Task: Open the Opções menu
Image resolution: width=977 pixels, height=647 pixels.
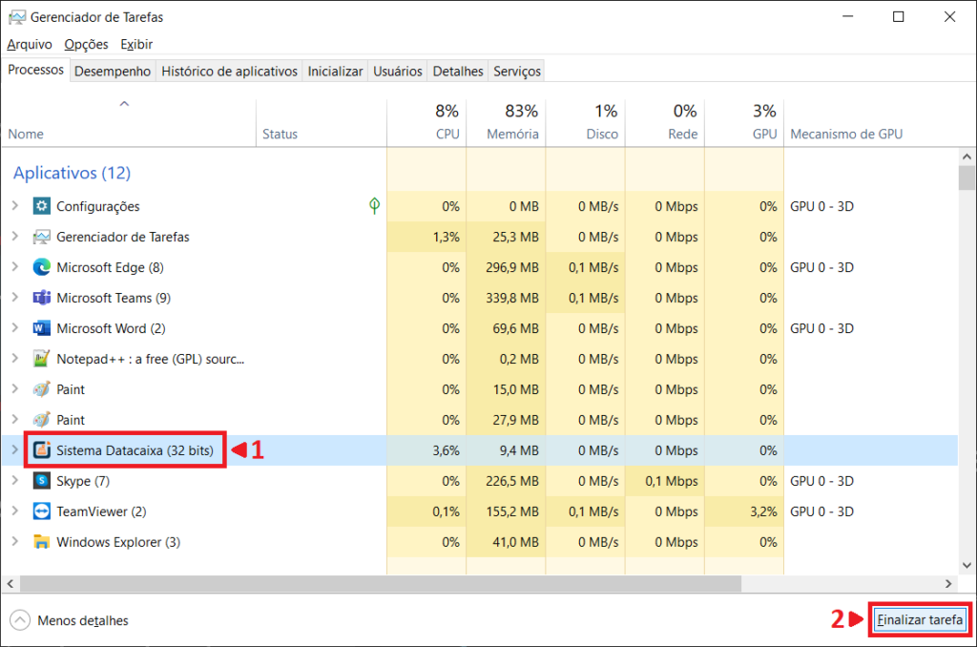Action: click(x=86, y=44)
